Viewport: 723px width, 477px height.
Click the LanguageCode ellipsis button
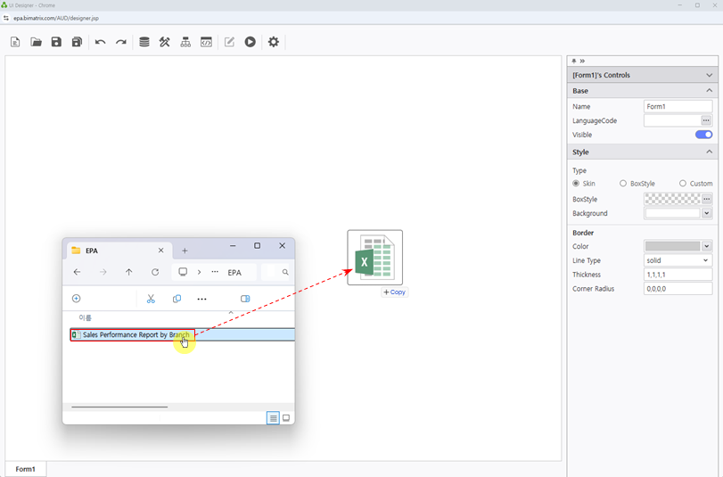[x=706, y=120]
